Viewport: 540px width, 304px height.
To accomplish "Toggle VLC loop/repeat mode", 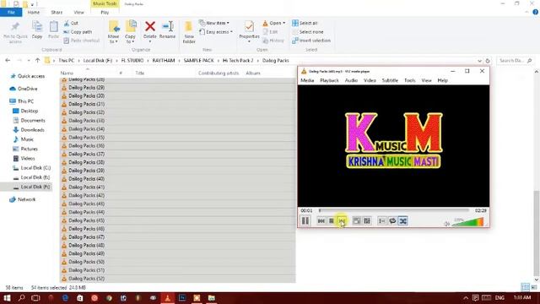I will pos(392,221).
